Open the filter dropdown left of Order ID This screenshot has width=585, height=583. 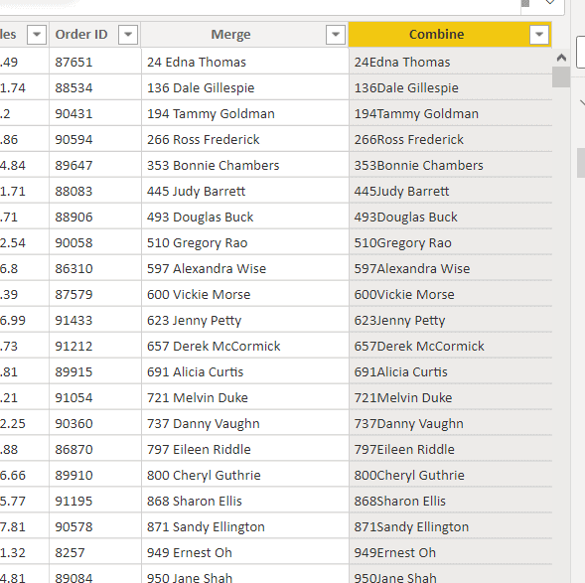pos(37,35)
